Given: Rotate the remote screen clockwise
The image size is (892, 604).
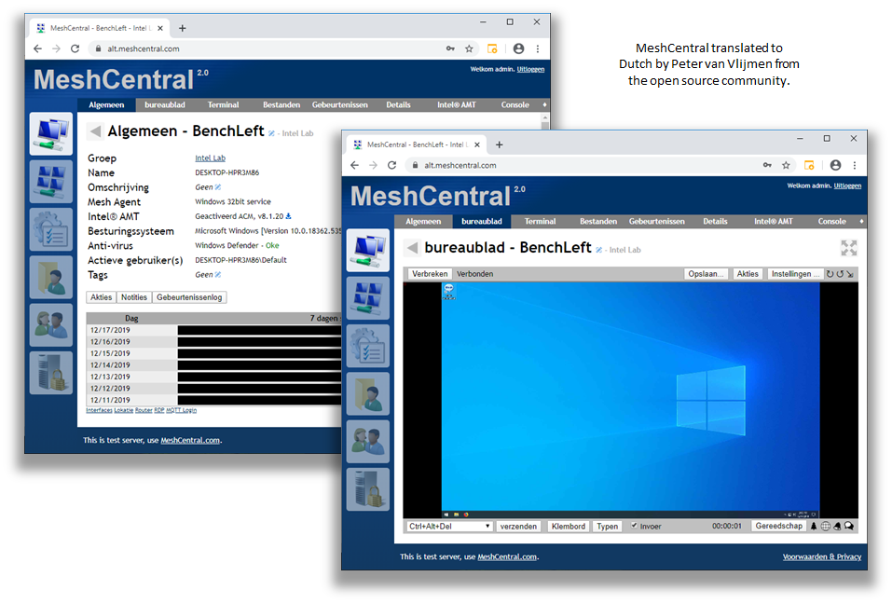Looking at the screenshot, I should (830, 273).
